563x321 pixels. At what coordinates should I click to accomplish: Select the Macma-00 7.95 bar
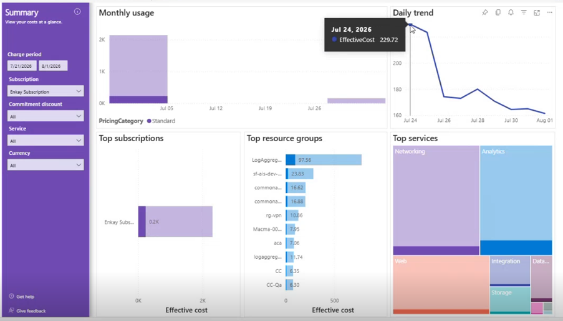pos(291,229)
